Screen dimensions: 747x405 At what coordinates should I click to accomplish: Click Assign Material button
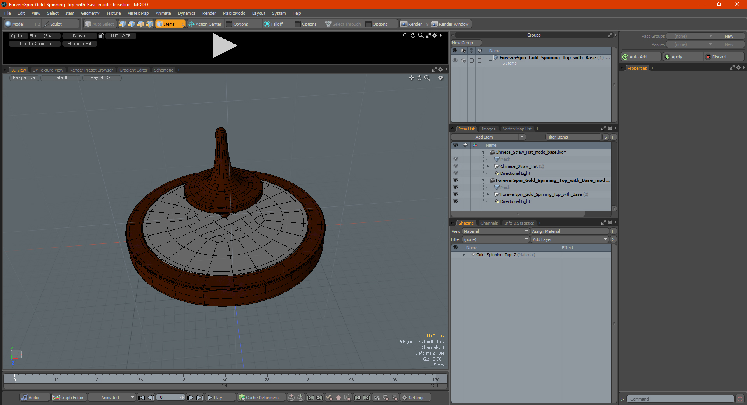570,231
